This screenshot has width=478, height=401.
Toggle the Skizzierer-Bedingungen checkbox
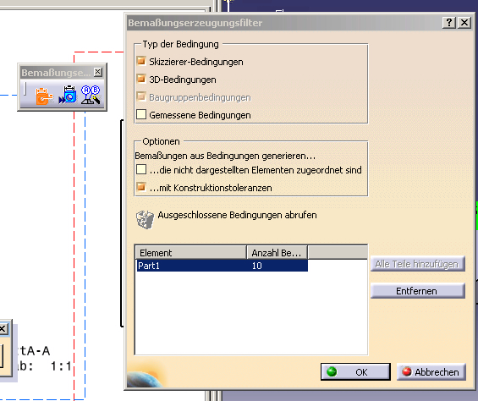tap(140, 61)
